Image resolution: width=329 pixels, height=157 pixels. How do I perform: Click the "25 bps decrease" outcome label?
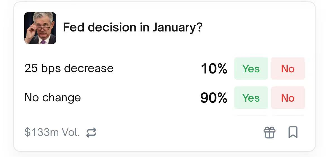69,68
